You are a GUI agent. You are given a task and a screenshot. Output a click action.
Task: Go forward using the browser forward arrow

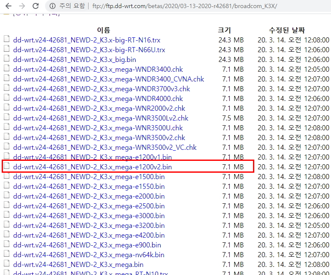click(x=22, y=6)
